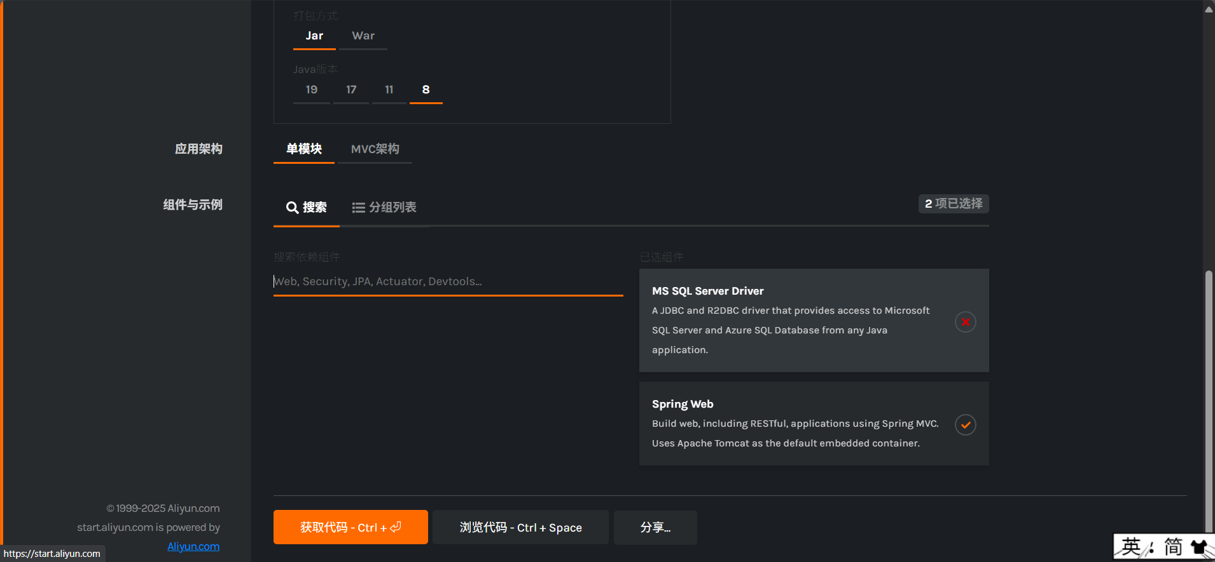Click the 简 simplified Chinese IME toggle
The width and height of the screenshot is (1215, 562).
coord(1173,547)
